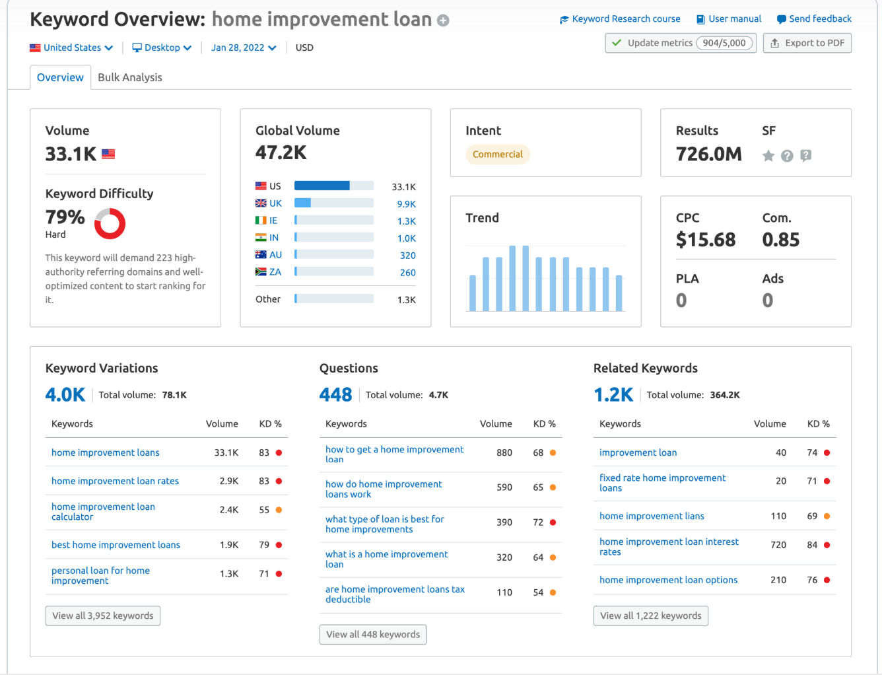
Task: Open 'how do home improvement loans work'
Action: tap(384, 489)
